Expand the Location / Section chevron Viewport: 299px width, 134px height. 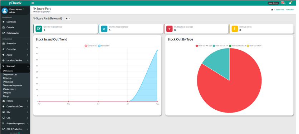click(28, 60)
